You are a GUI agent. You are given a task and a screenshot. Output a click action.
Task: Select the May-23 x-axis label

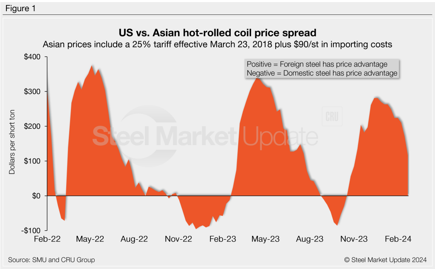click(266, 239)
